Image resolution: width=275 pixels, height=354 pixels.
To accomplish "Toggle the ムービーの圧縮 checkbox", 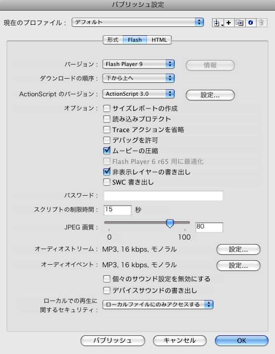I will [107, 151].
